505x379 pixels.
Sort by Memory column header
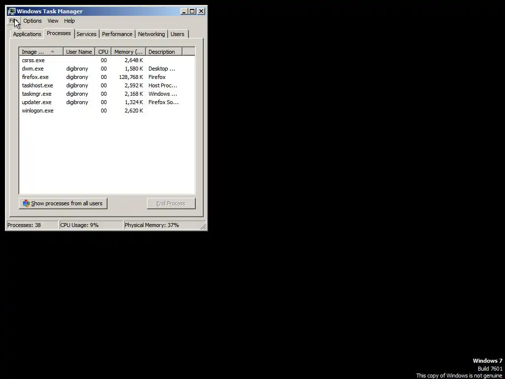[128, 52]
